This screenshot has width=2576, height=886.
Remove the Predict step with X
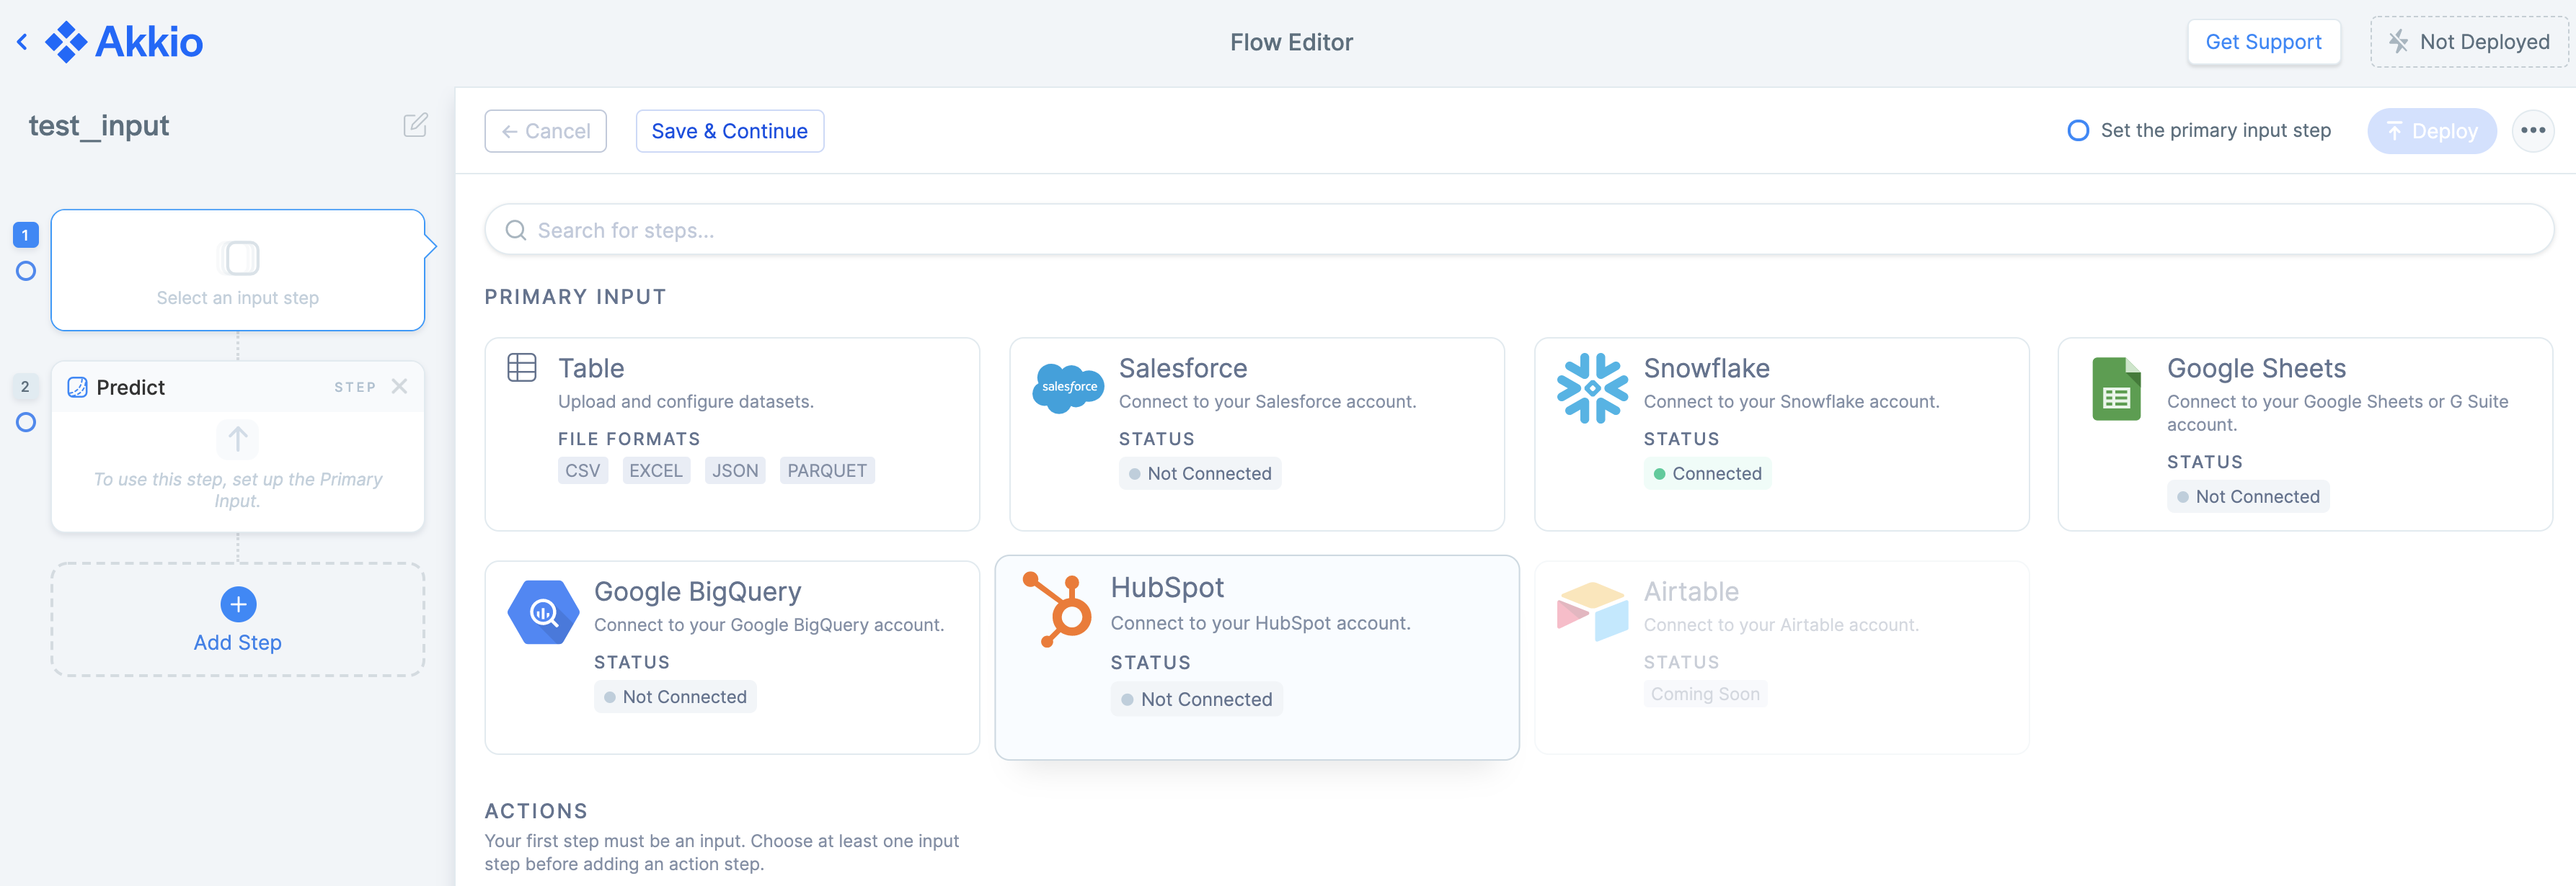click(x=399, y=387)
